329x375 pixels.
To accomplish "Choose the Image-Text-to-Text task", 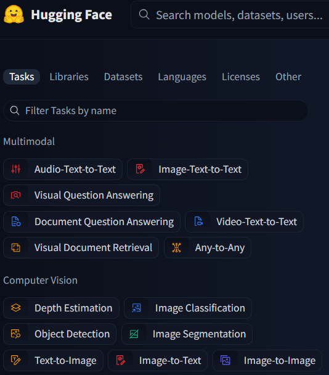I will tap(187, 170).
